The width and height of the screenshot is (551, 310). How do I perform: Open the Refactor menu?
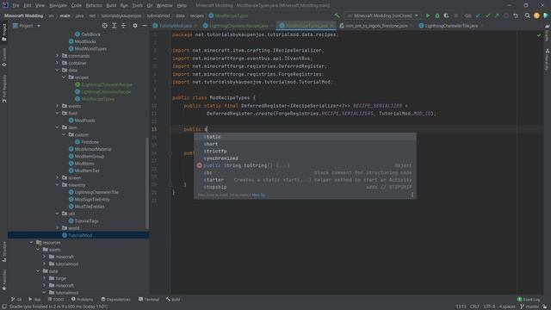pos(94,6)
